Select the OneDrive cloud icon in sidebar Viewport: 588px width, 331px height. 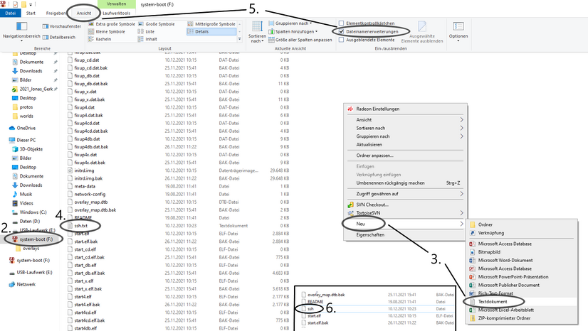coord(12,128)
